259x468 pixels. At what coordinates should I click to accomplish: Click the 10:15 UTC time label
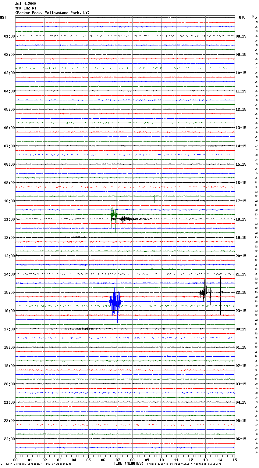[x=241, y=73]
